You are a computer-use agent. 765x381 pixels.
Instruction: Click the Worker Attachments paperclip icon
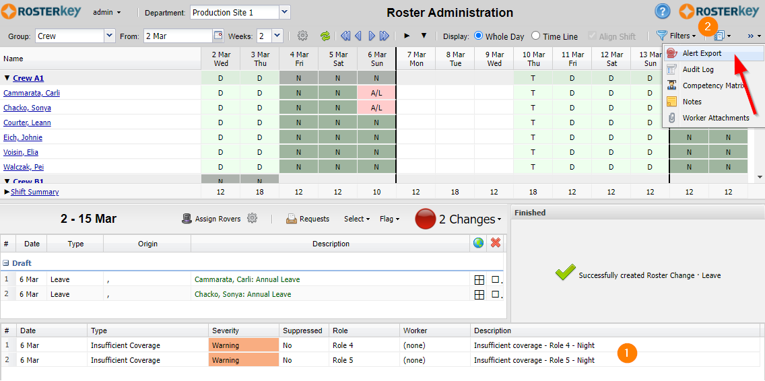[x=672, y=118]
